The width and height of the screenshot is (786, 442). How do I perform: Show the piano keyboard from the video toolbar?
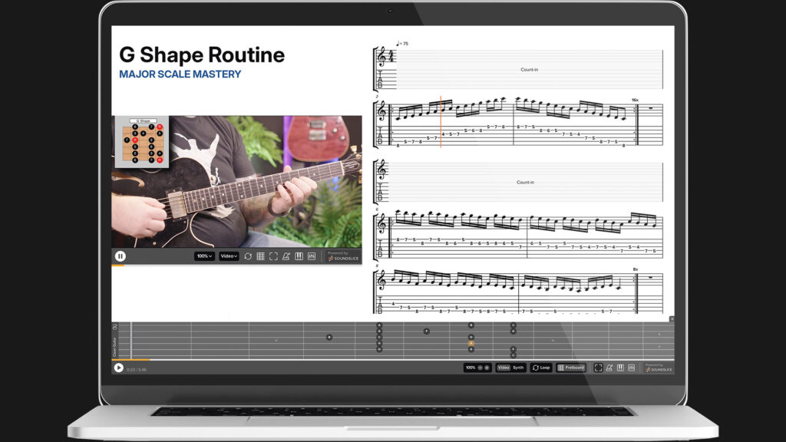pos(299,256)
